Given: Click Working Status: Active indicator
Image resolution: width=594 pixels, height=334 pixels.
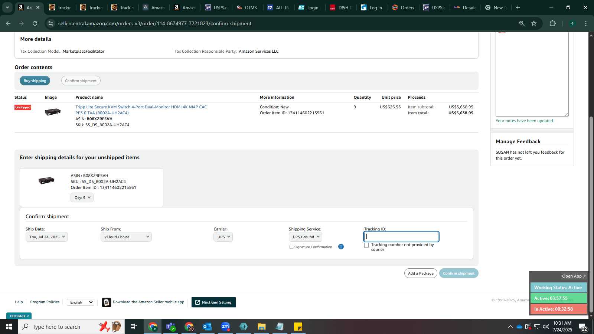Looking at the screenshot, I should point(558,288).
